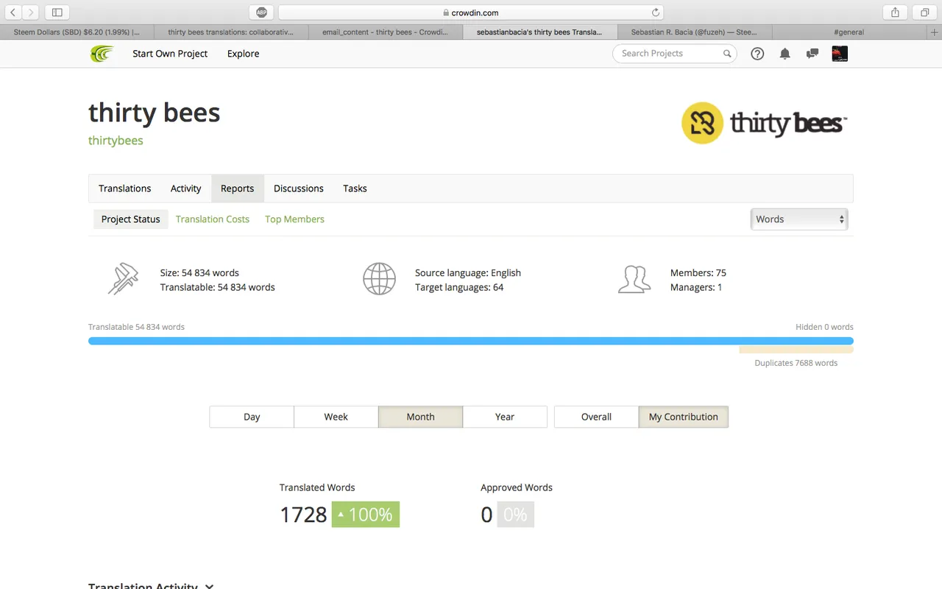Click the duplicates beige progress bar

pyautogui.click(x=796, y=350)
